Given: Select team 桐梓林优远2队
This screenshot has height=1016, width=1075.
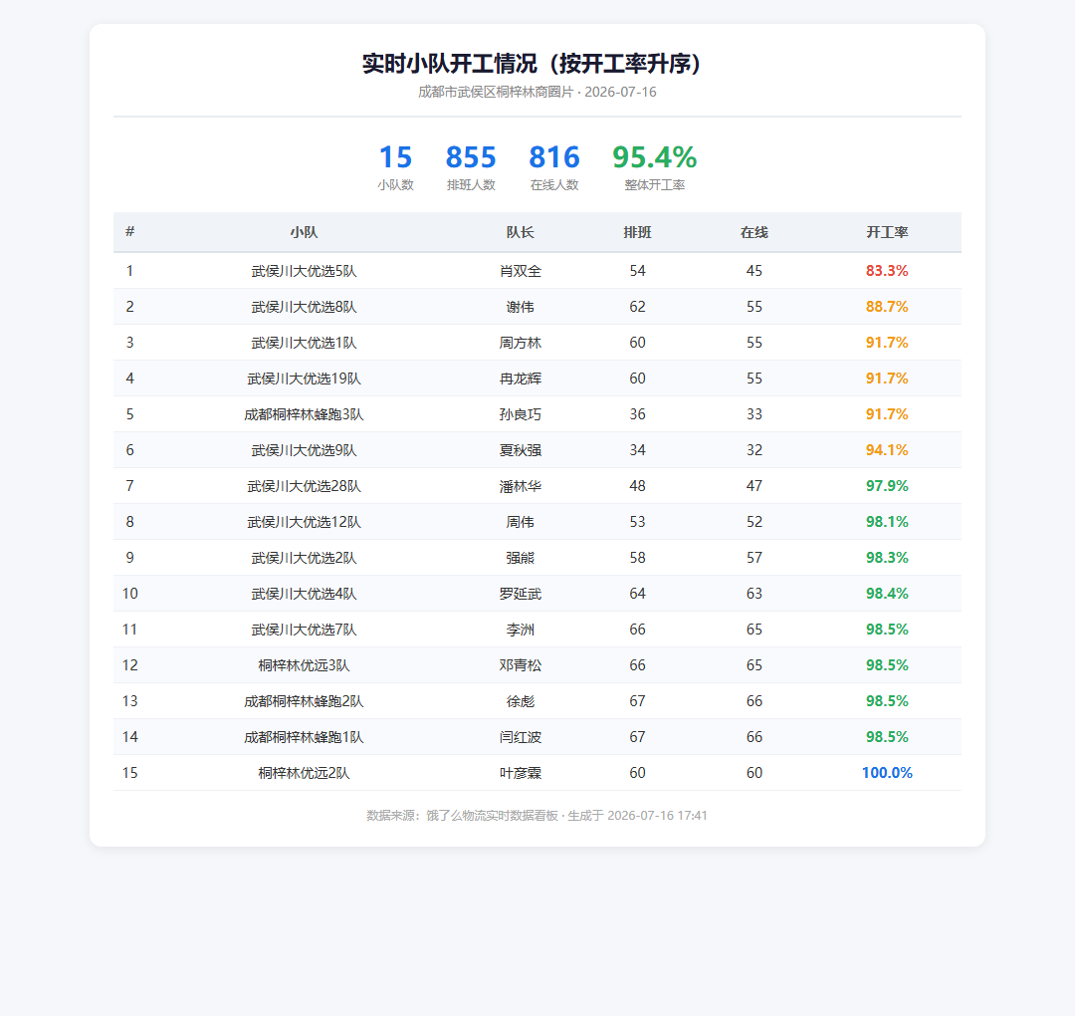Looking at the screenshot, I should (x=304, y=773).
